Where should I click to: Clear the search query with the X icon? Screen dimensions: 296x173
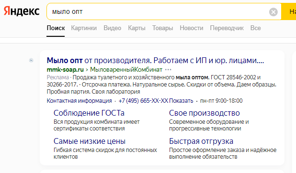pyautogui.click(x=273, y=12)
